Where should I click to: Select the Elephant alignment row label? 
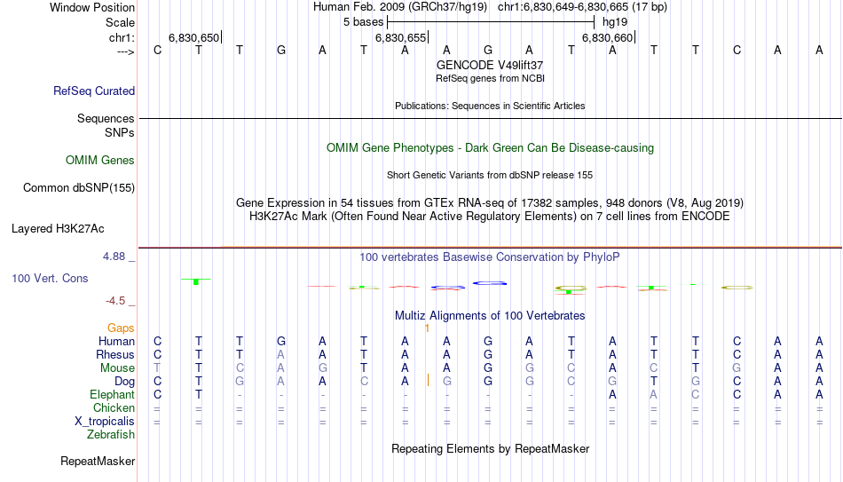tap(112, 395)
